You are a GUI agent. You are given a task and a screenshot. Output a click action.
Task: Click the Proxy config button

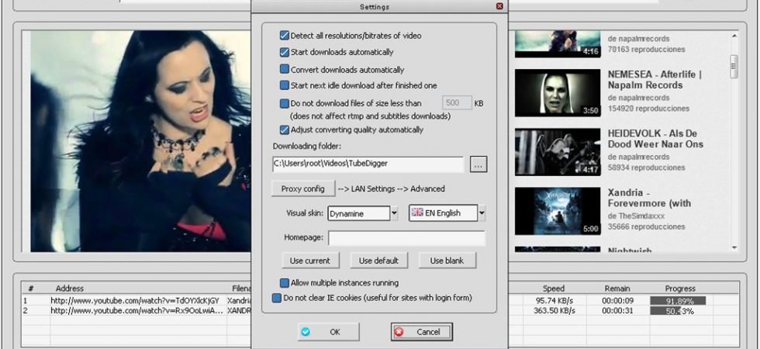click(x=303, y=188)
